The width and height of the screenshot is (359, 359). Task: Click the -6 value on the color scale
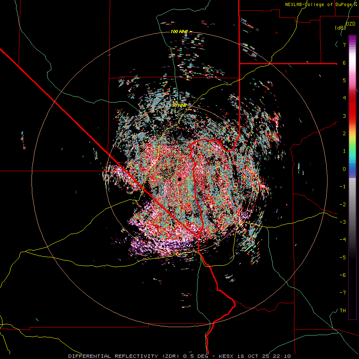point(343,275)
